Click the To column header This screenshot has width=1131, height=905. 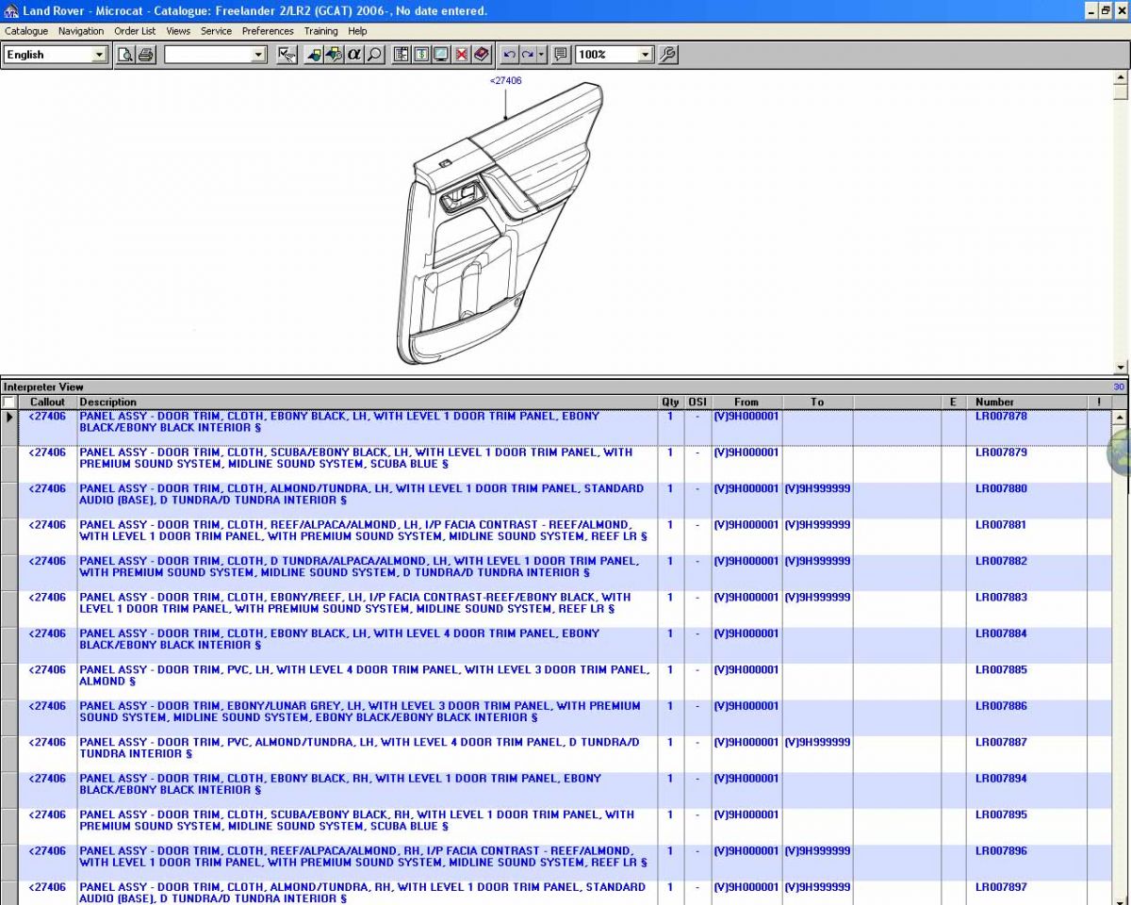pyautogui.click(x=817, y=402)
